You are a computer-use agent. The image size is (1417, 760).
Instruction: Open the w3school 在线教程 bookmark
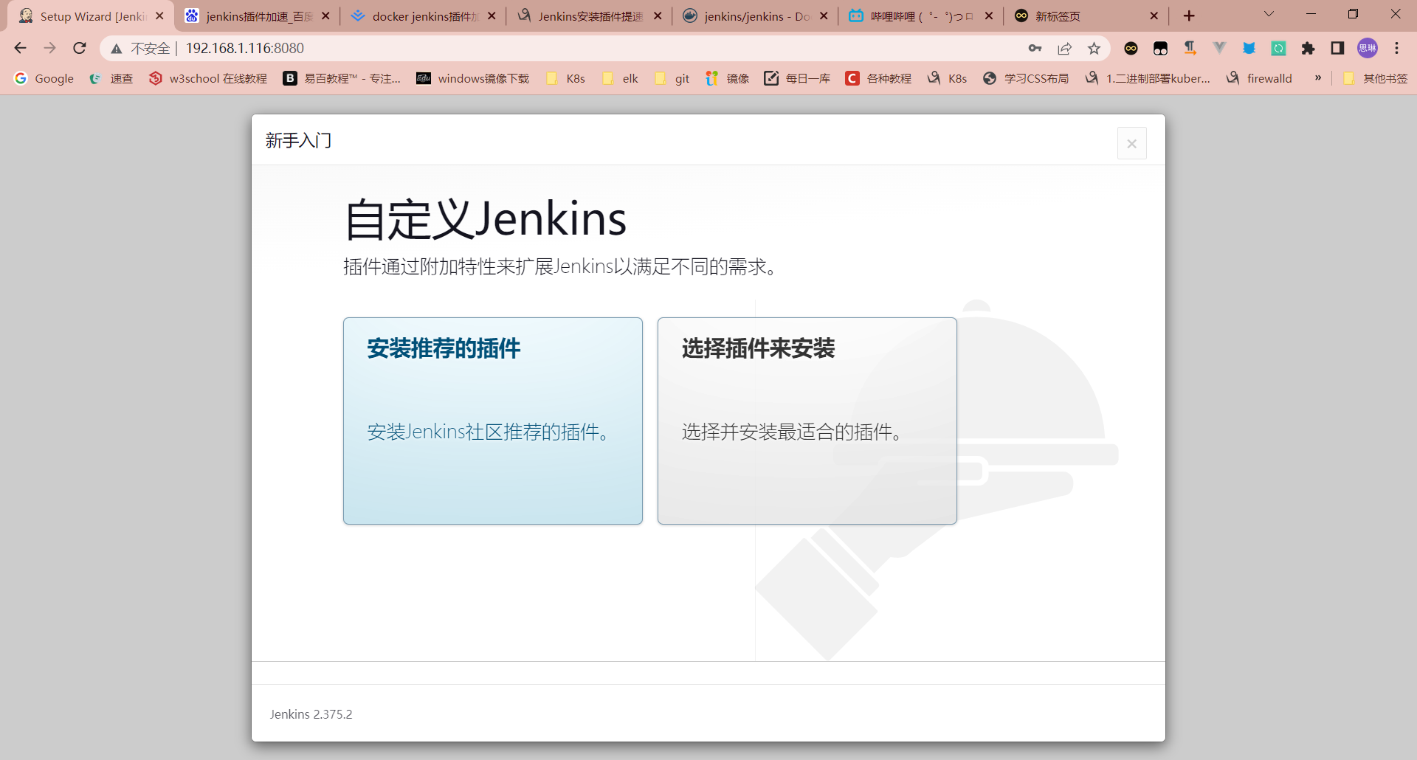[208, 78]
